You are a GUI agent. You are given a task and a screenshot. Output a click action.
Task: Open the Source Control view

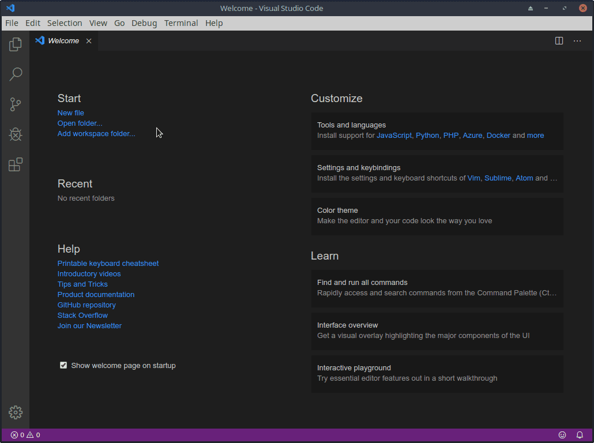click(16, 104)
